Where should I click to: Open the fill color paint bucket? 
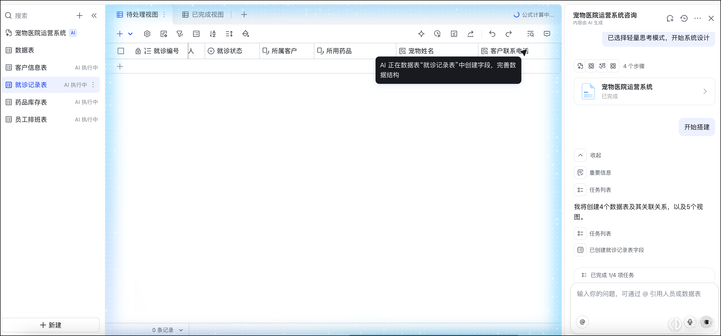tap(246, 34)
